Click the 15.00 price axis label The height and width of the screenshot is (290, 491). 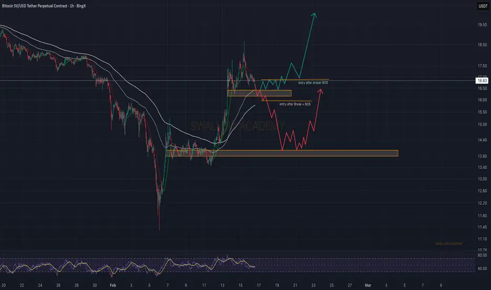coord(482,124)
